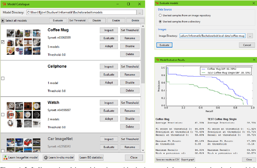This screenshot has height=168, width=257.
Task: Evaluate the Watch model
Action: pos(109,111)
